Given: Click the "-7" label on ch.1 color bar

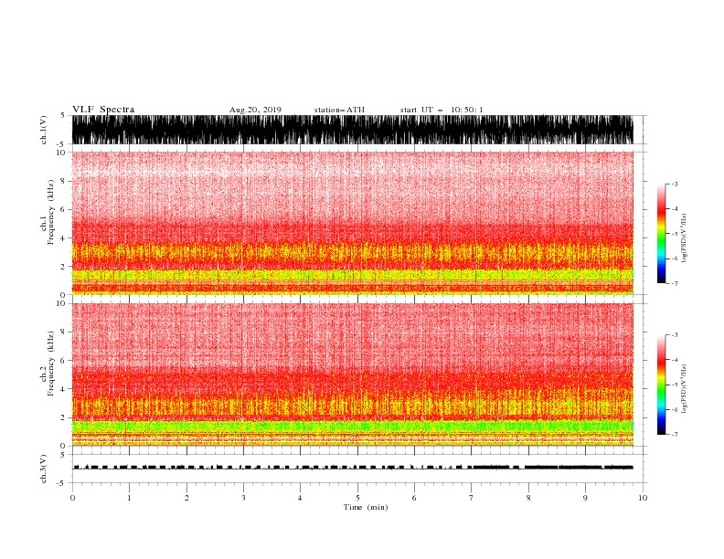Looking at the screenshot, I should point(675,283).
